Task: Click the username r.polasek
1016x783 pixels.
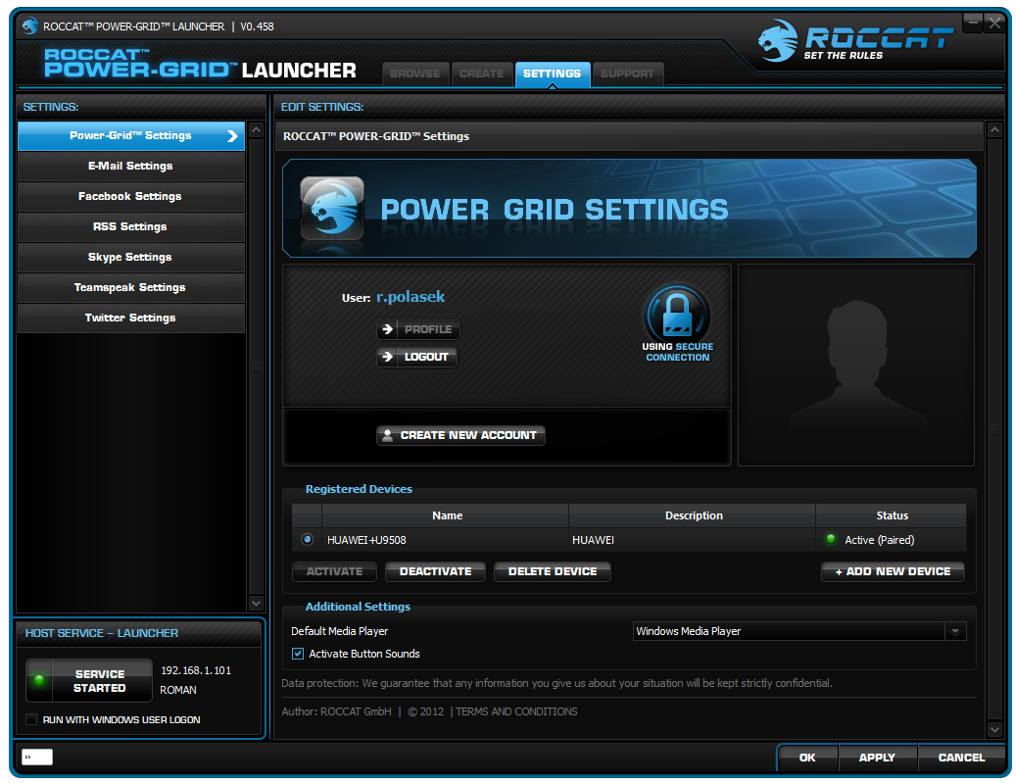Action: tap(411, 297)
